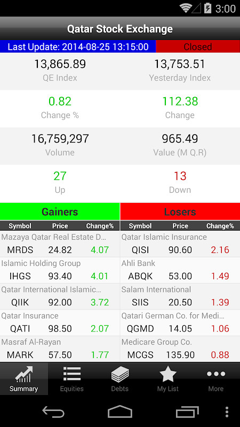
Task: Open the Summary chart icon tab
Action: (24, 378)
